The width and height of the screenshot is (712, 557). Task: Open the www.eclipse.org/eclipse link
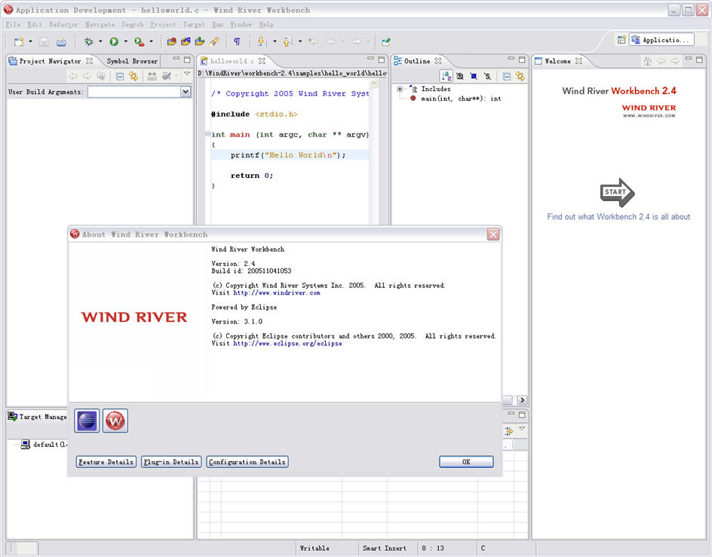coord(287,344)
